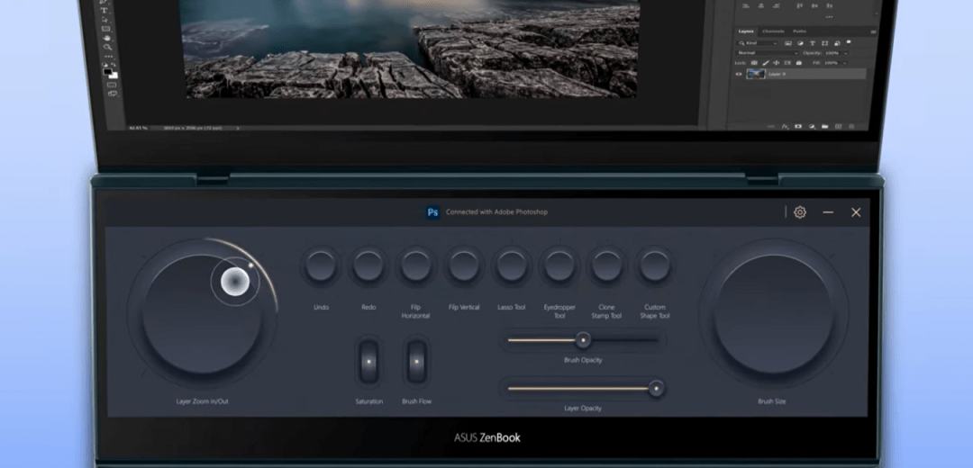The width and height of the screenshot is (973, 468).
Task: Tap the Flip Horizontal round button
Action: [x=415, y=265]
